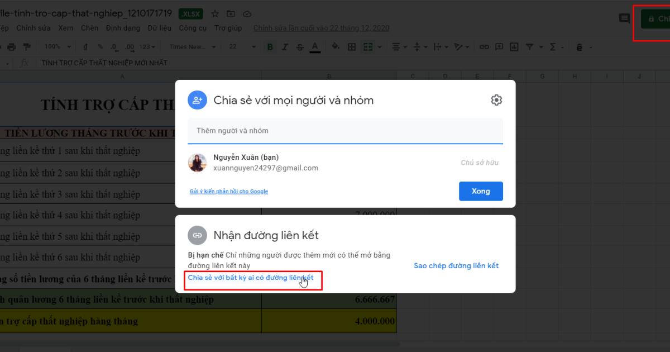Open the zoom level dropdown showing 100%
This screenshot has width=670, height=352.
56,47
